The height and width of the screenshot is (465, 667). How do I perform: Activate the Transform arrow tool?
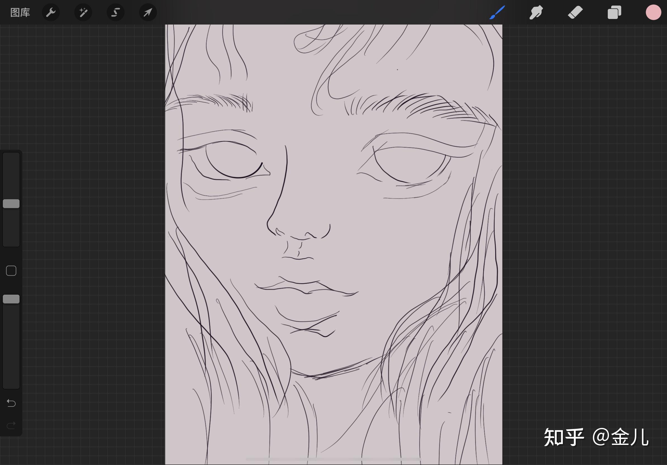tap(148, 13)
